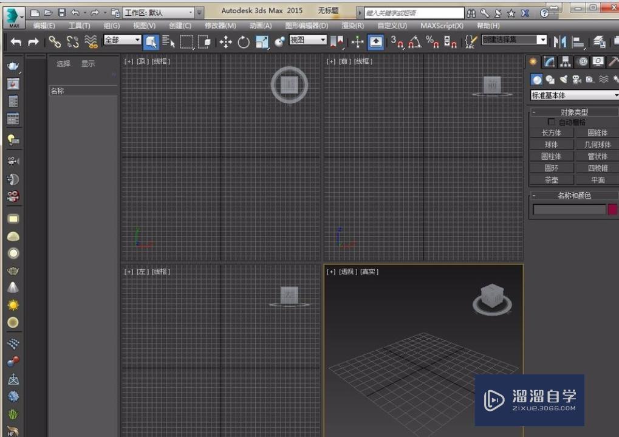This screenshot has height=437, width=619.
Task: Enable the 自动栅格 checkbox
Action: point(552,122)
